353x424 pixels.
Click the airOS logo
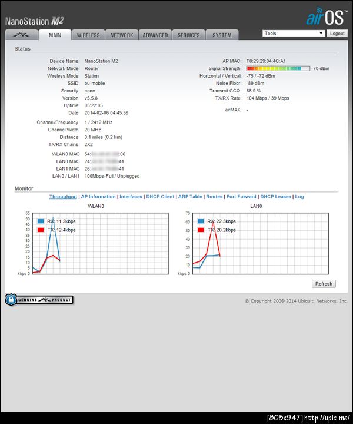point(327,16)
